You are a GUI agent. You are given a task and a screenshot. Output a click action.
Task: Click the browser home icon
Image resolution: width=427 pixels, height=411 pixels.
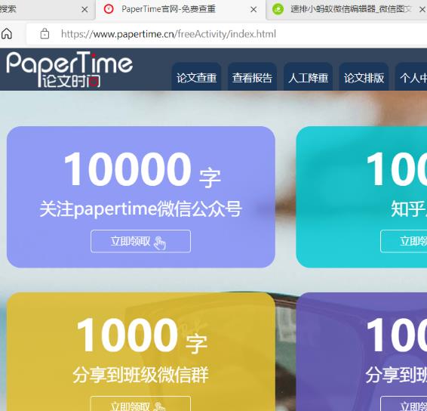[7, 34]
